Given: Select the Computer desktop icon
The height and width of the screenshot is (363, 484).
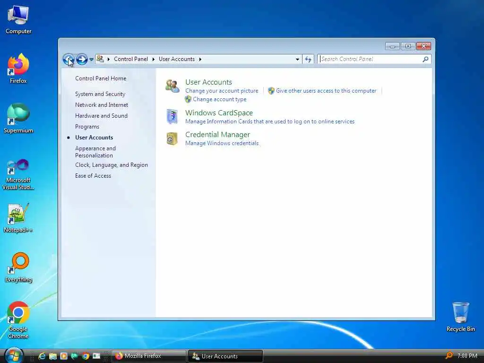Looking at the screenshot, I should 18,19.
